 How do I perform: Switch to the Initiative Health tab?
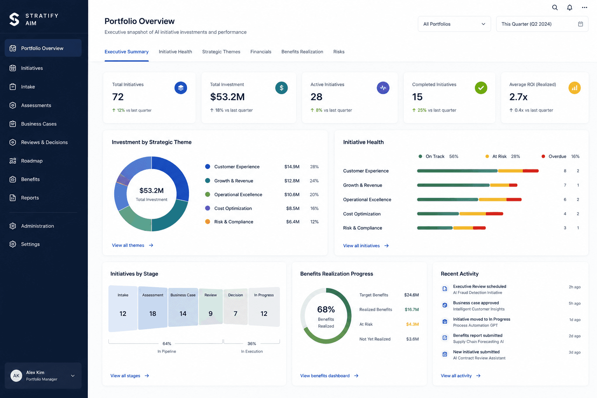tap(175, 52)
